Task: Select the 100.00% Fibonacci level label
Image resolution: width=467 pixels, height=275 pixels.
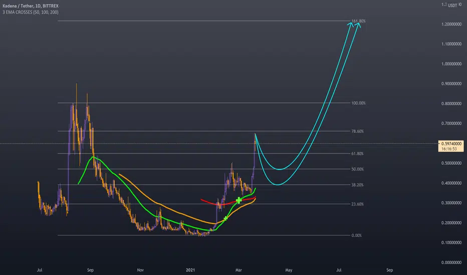Action: pos(359,103)
